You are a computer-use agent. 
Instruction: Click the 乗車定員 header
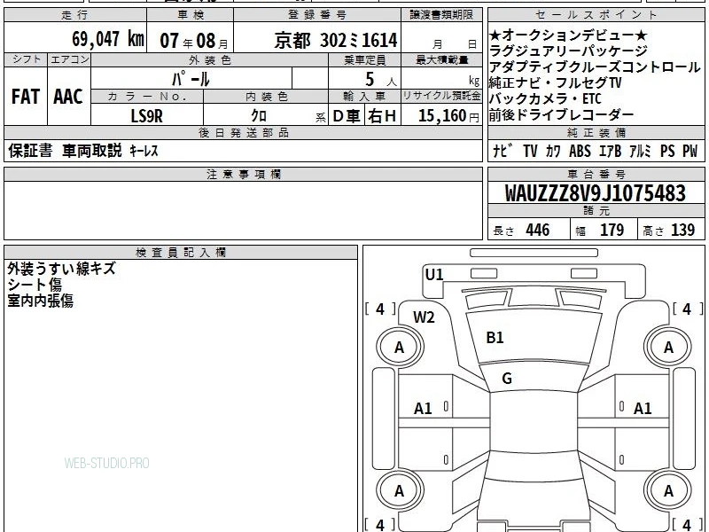click(x=364, y=59)
